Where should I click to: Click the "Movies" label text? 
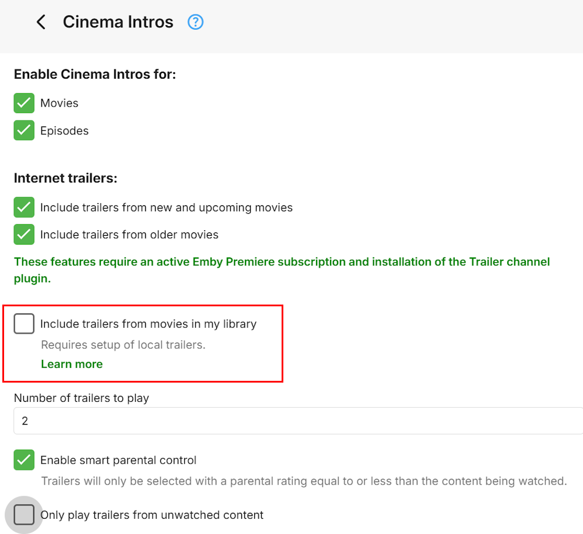[x=59, y=103]
